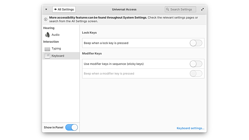Click the magnifier icon in the search box
249x140 pixels.
tap(168, 10)
